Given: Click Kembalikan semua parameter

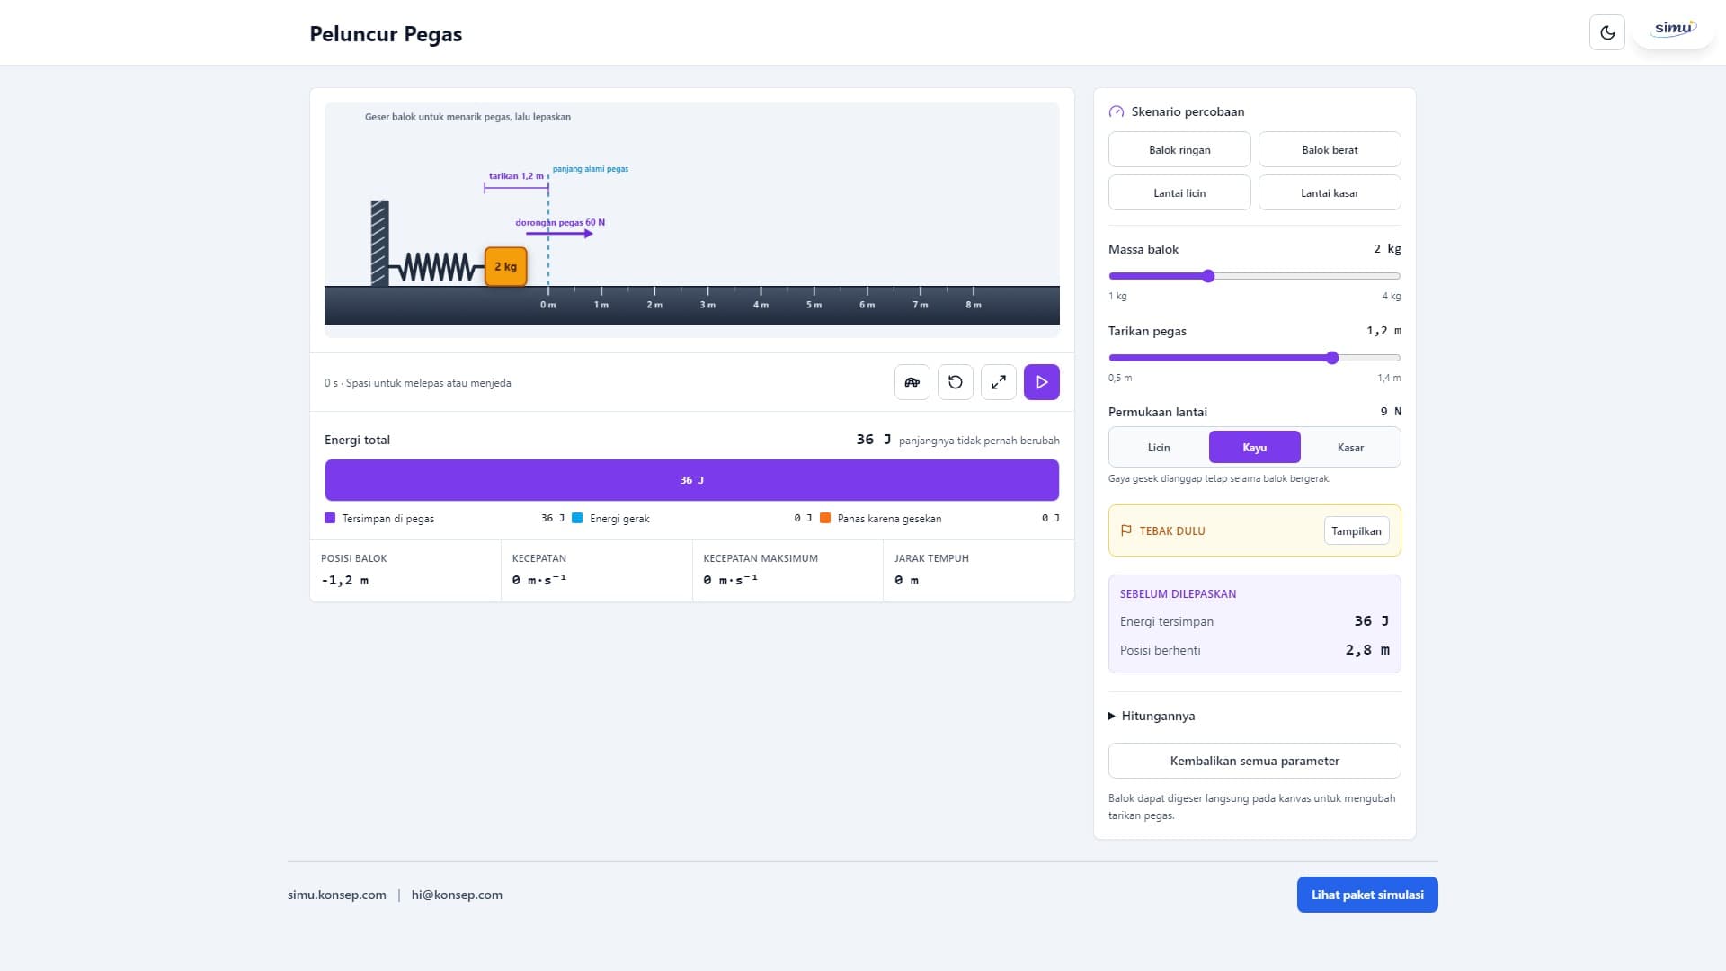Looking at the screenshot, I should tap(1255, 761).
